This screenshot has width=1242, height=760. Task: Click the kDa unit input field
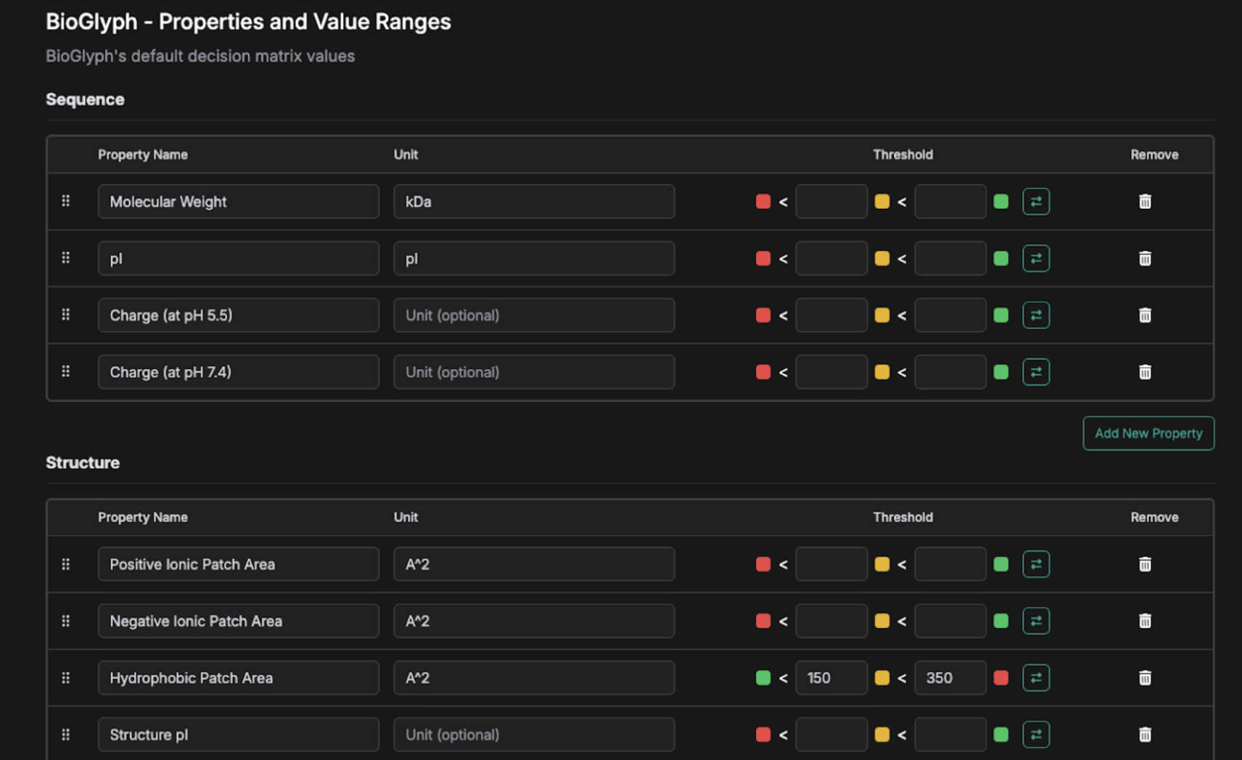click(534, 202)
